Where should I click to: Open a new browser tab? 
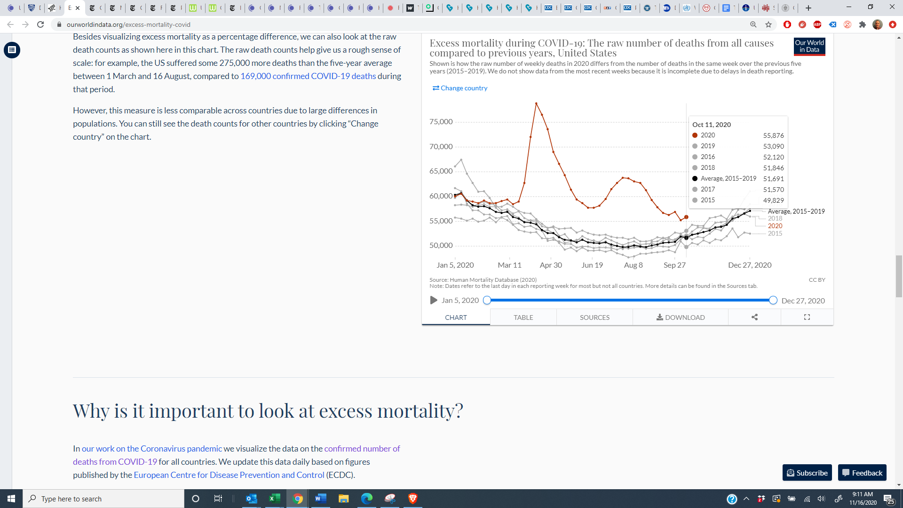coord(808,8)
